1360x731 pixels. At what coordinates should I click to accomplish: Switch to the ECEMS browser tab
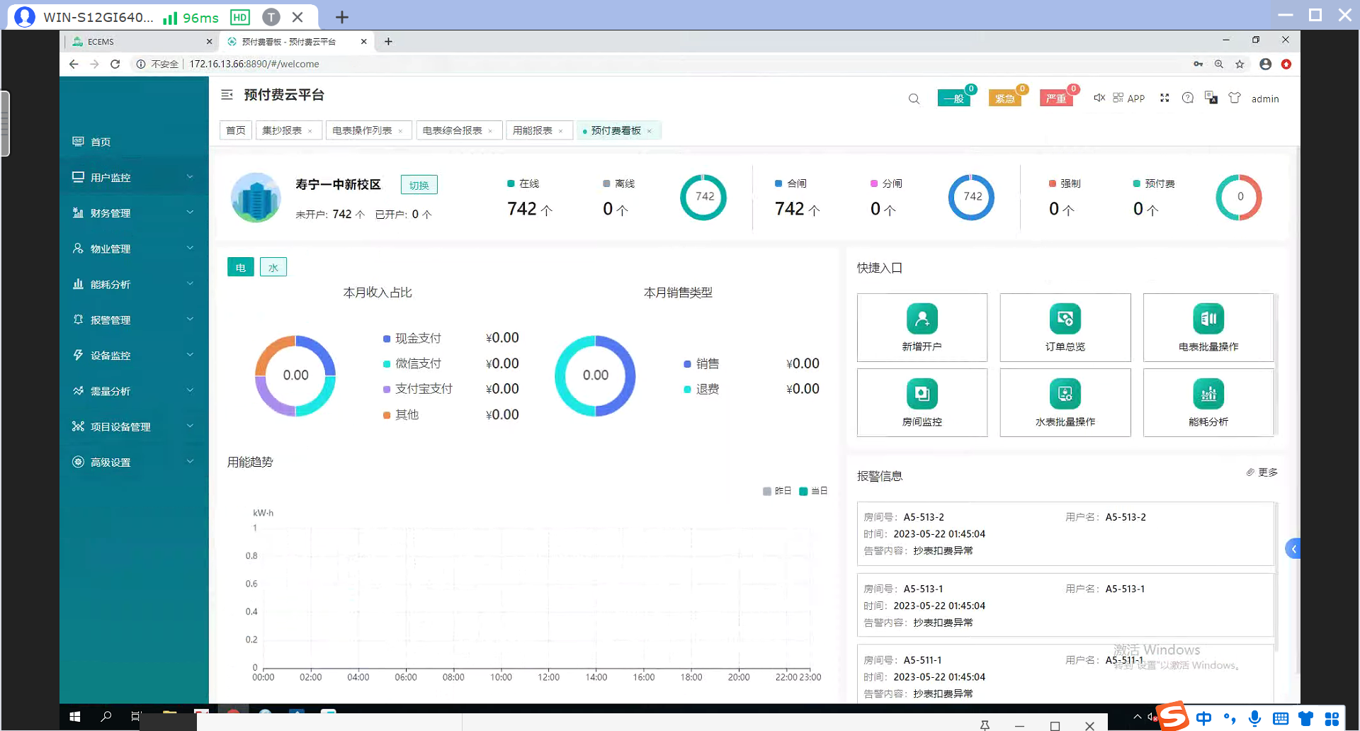coord(140,42)
